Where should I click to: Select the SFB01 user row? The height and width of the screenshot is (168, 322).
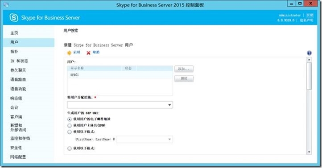120,75
